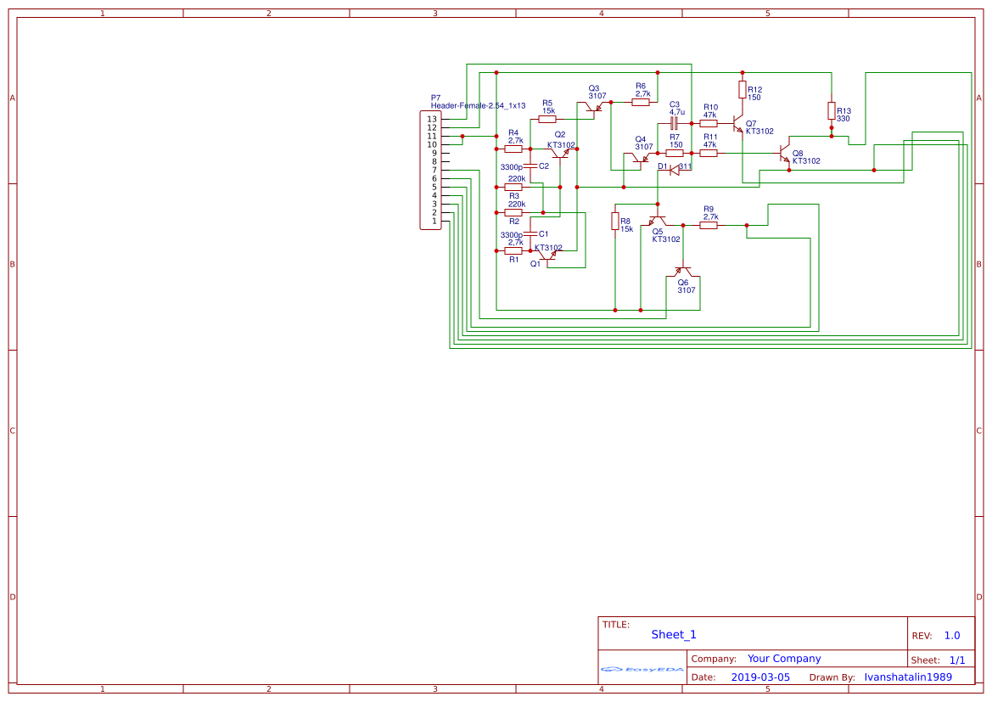Click the Q8 designator label
This screenshot has width=992, height=702.
797,153
